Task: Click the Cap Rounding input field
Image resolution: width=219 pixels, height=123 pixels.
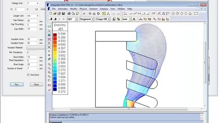Action: [x=32, y=25]
